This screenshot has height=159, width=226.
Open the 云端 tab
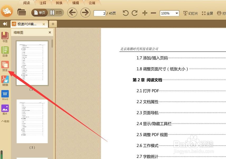(x=92, y=3)
